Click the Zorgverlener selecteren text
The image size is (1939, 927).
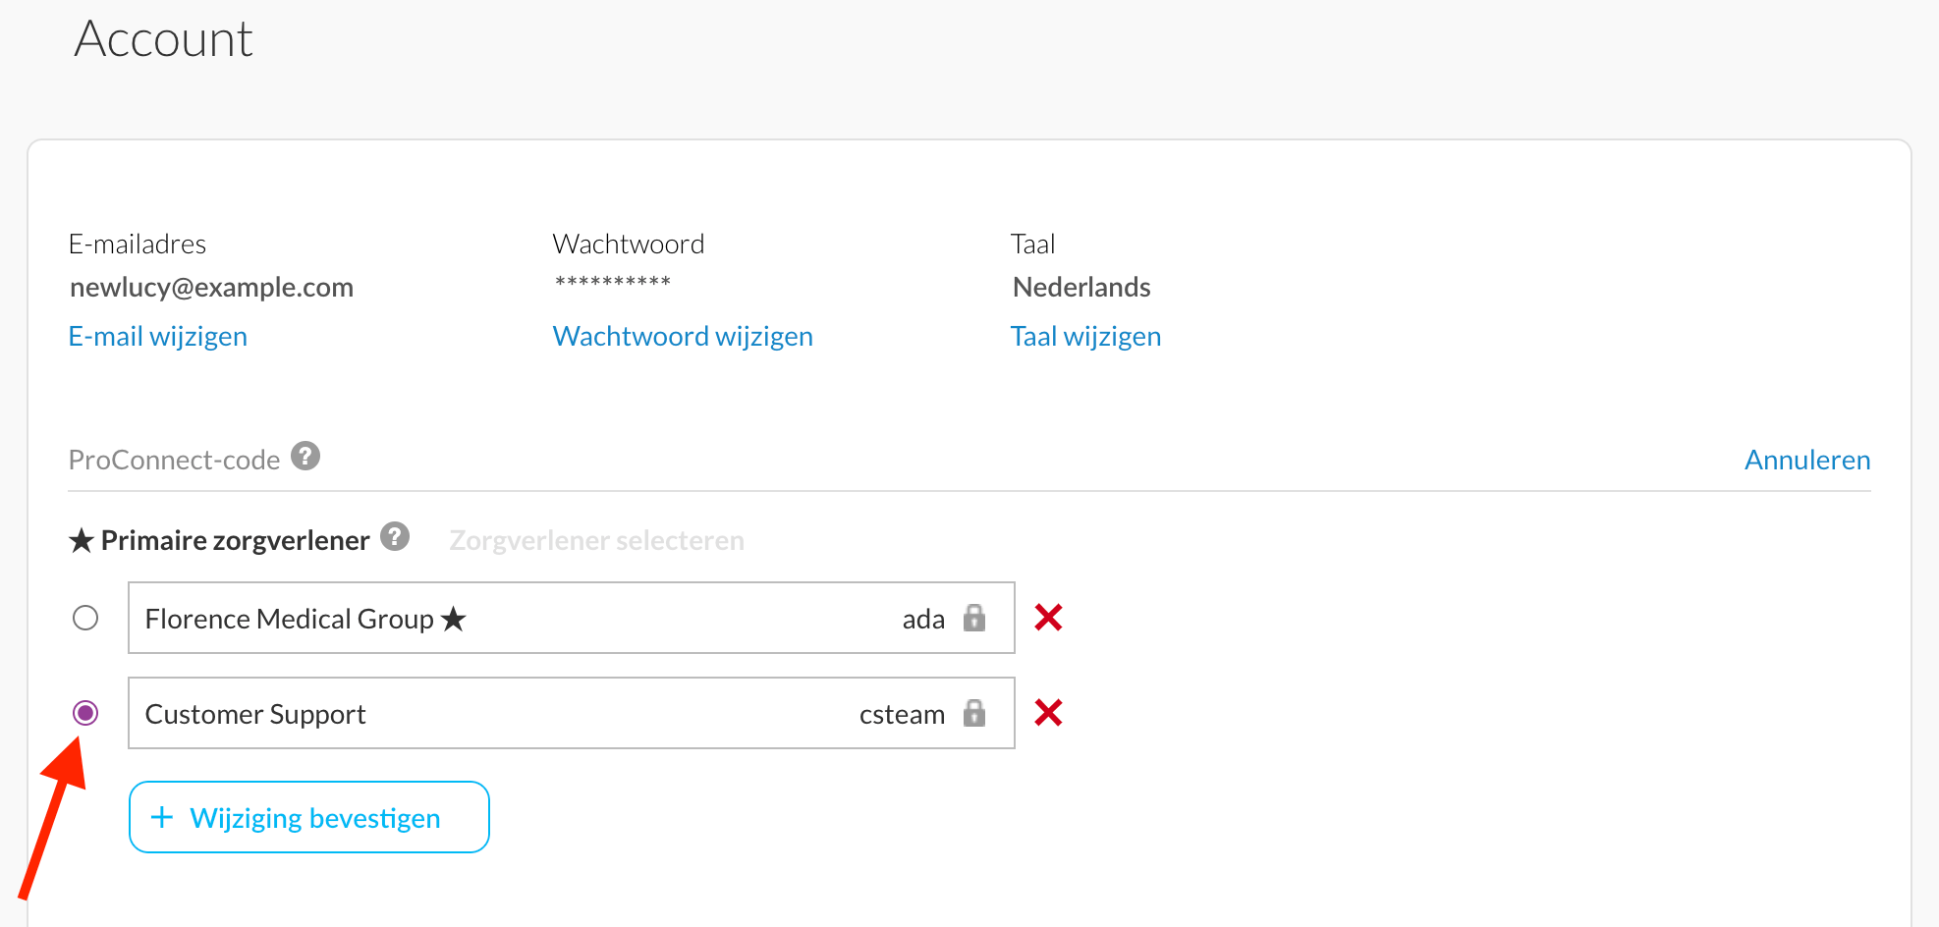coord(596,541)
